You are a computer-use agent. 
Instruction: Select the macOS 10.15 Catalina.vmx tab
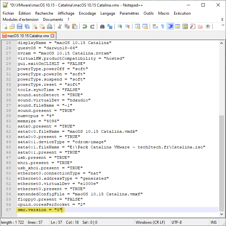(28, 36)
